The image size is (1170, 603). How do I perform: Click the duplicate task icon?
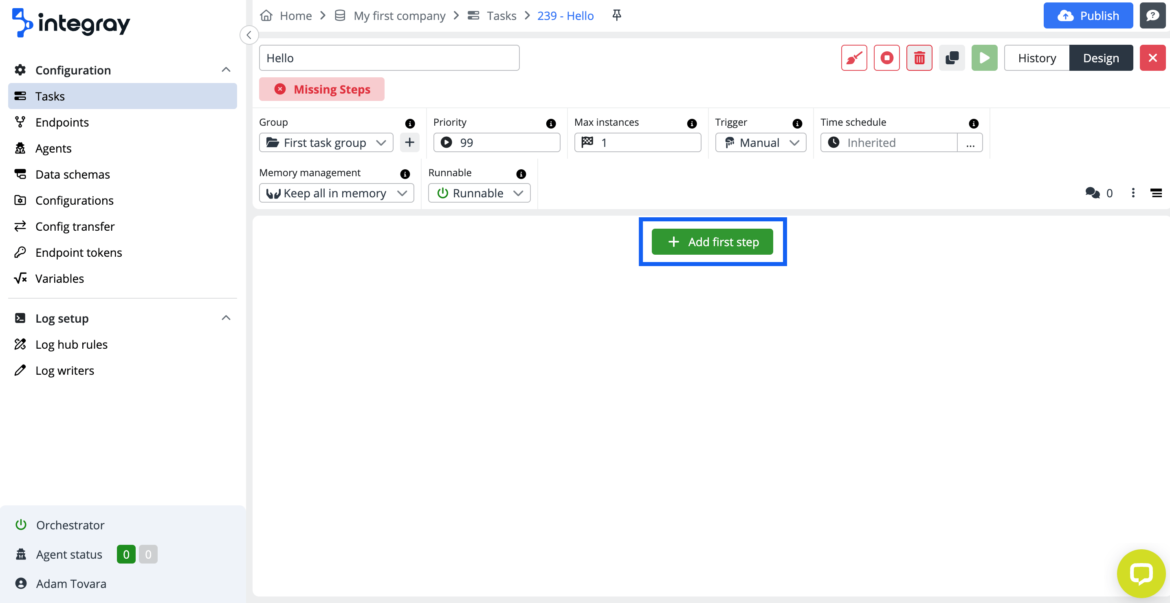952,58
